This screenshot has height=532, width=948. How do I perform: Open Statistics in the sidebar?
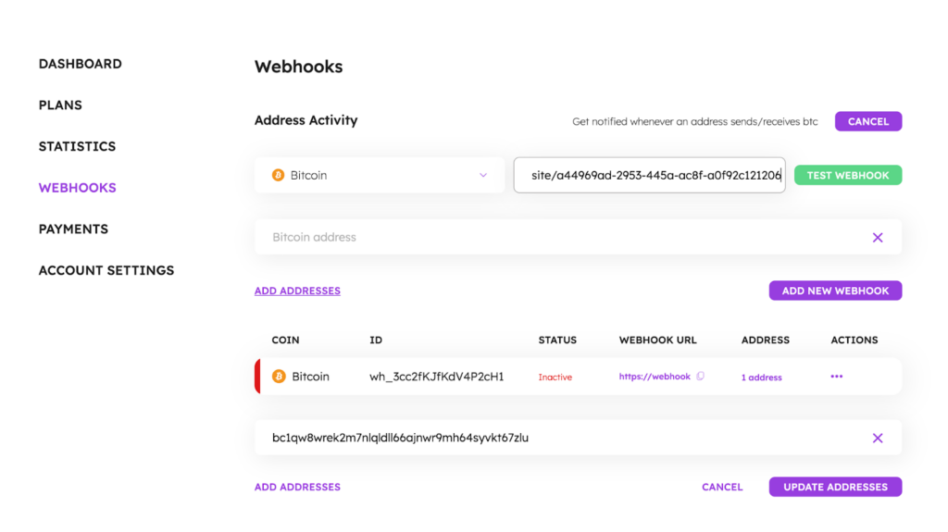pos(77,146)
